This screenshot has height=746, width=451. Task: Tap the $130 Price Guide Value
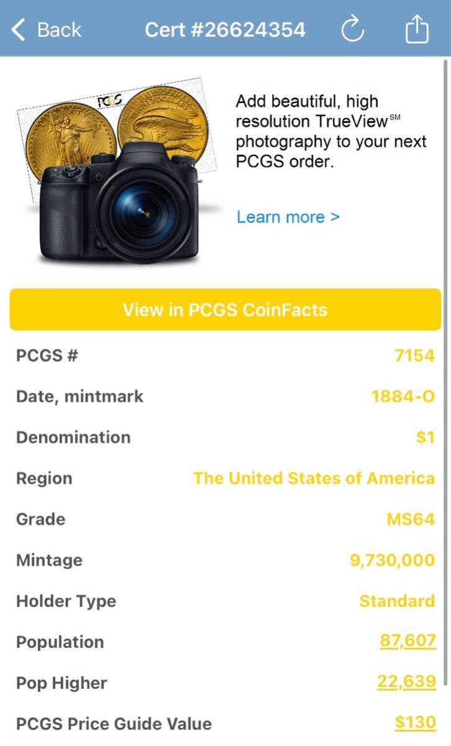coord(415,723)
